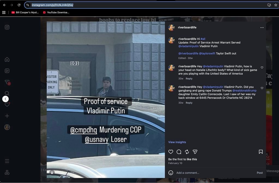Screen dimensions: 279x183
Task: Reply to the Pennacook Dr comment
Action: point(189,103)
